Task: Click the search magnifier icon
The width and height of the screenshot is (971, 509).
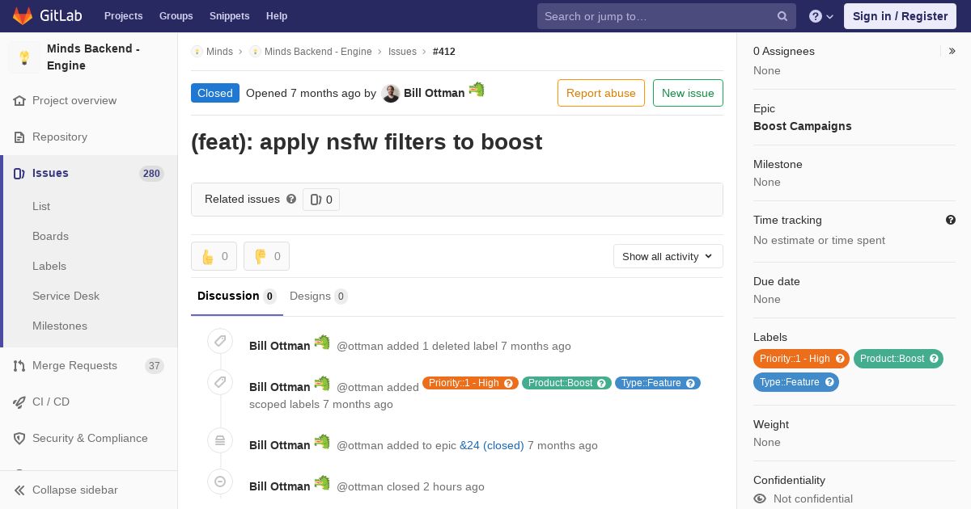Action: (x=782, y=16)
